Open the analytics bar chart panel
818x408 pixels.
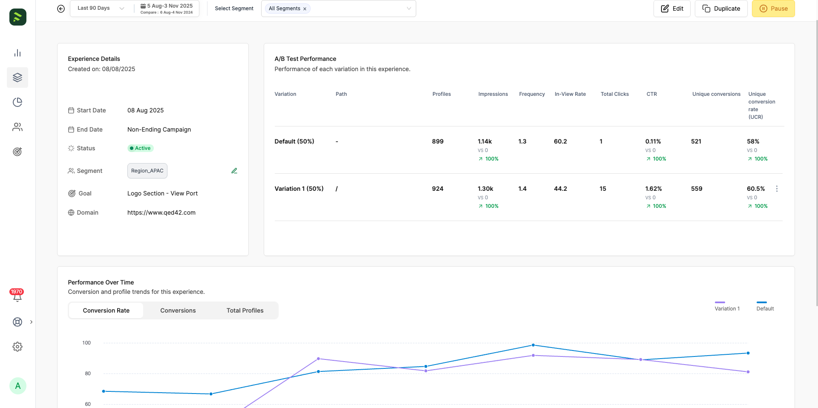(17, 53)
